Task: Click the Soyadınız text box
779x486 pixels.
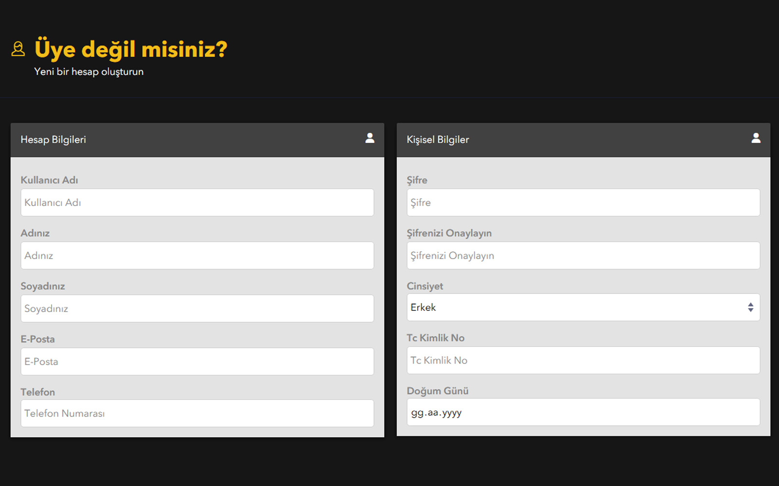Action: point(197,309)
